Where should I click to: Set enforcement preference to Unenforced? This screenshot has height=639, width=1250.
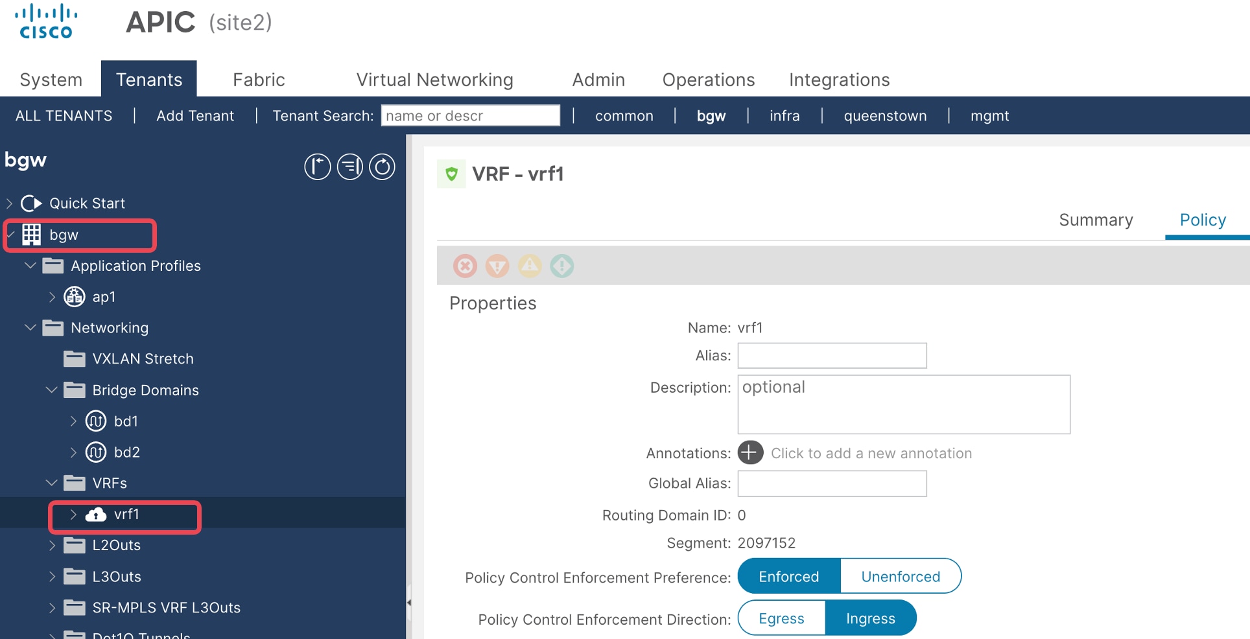click(901, 576)
